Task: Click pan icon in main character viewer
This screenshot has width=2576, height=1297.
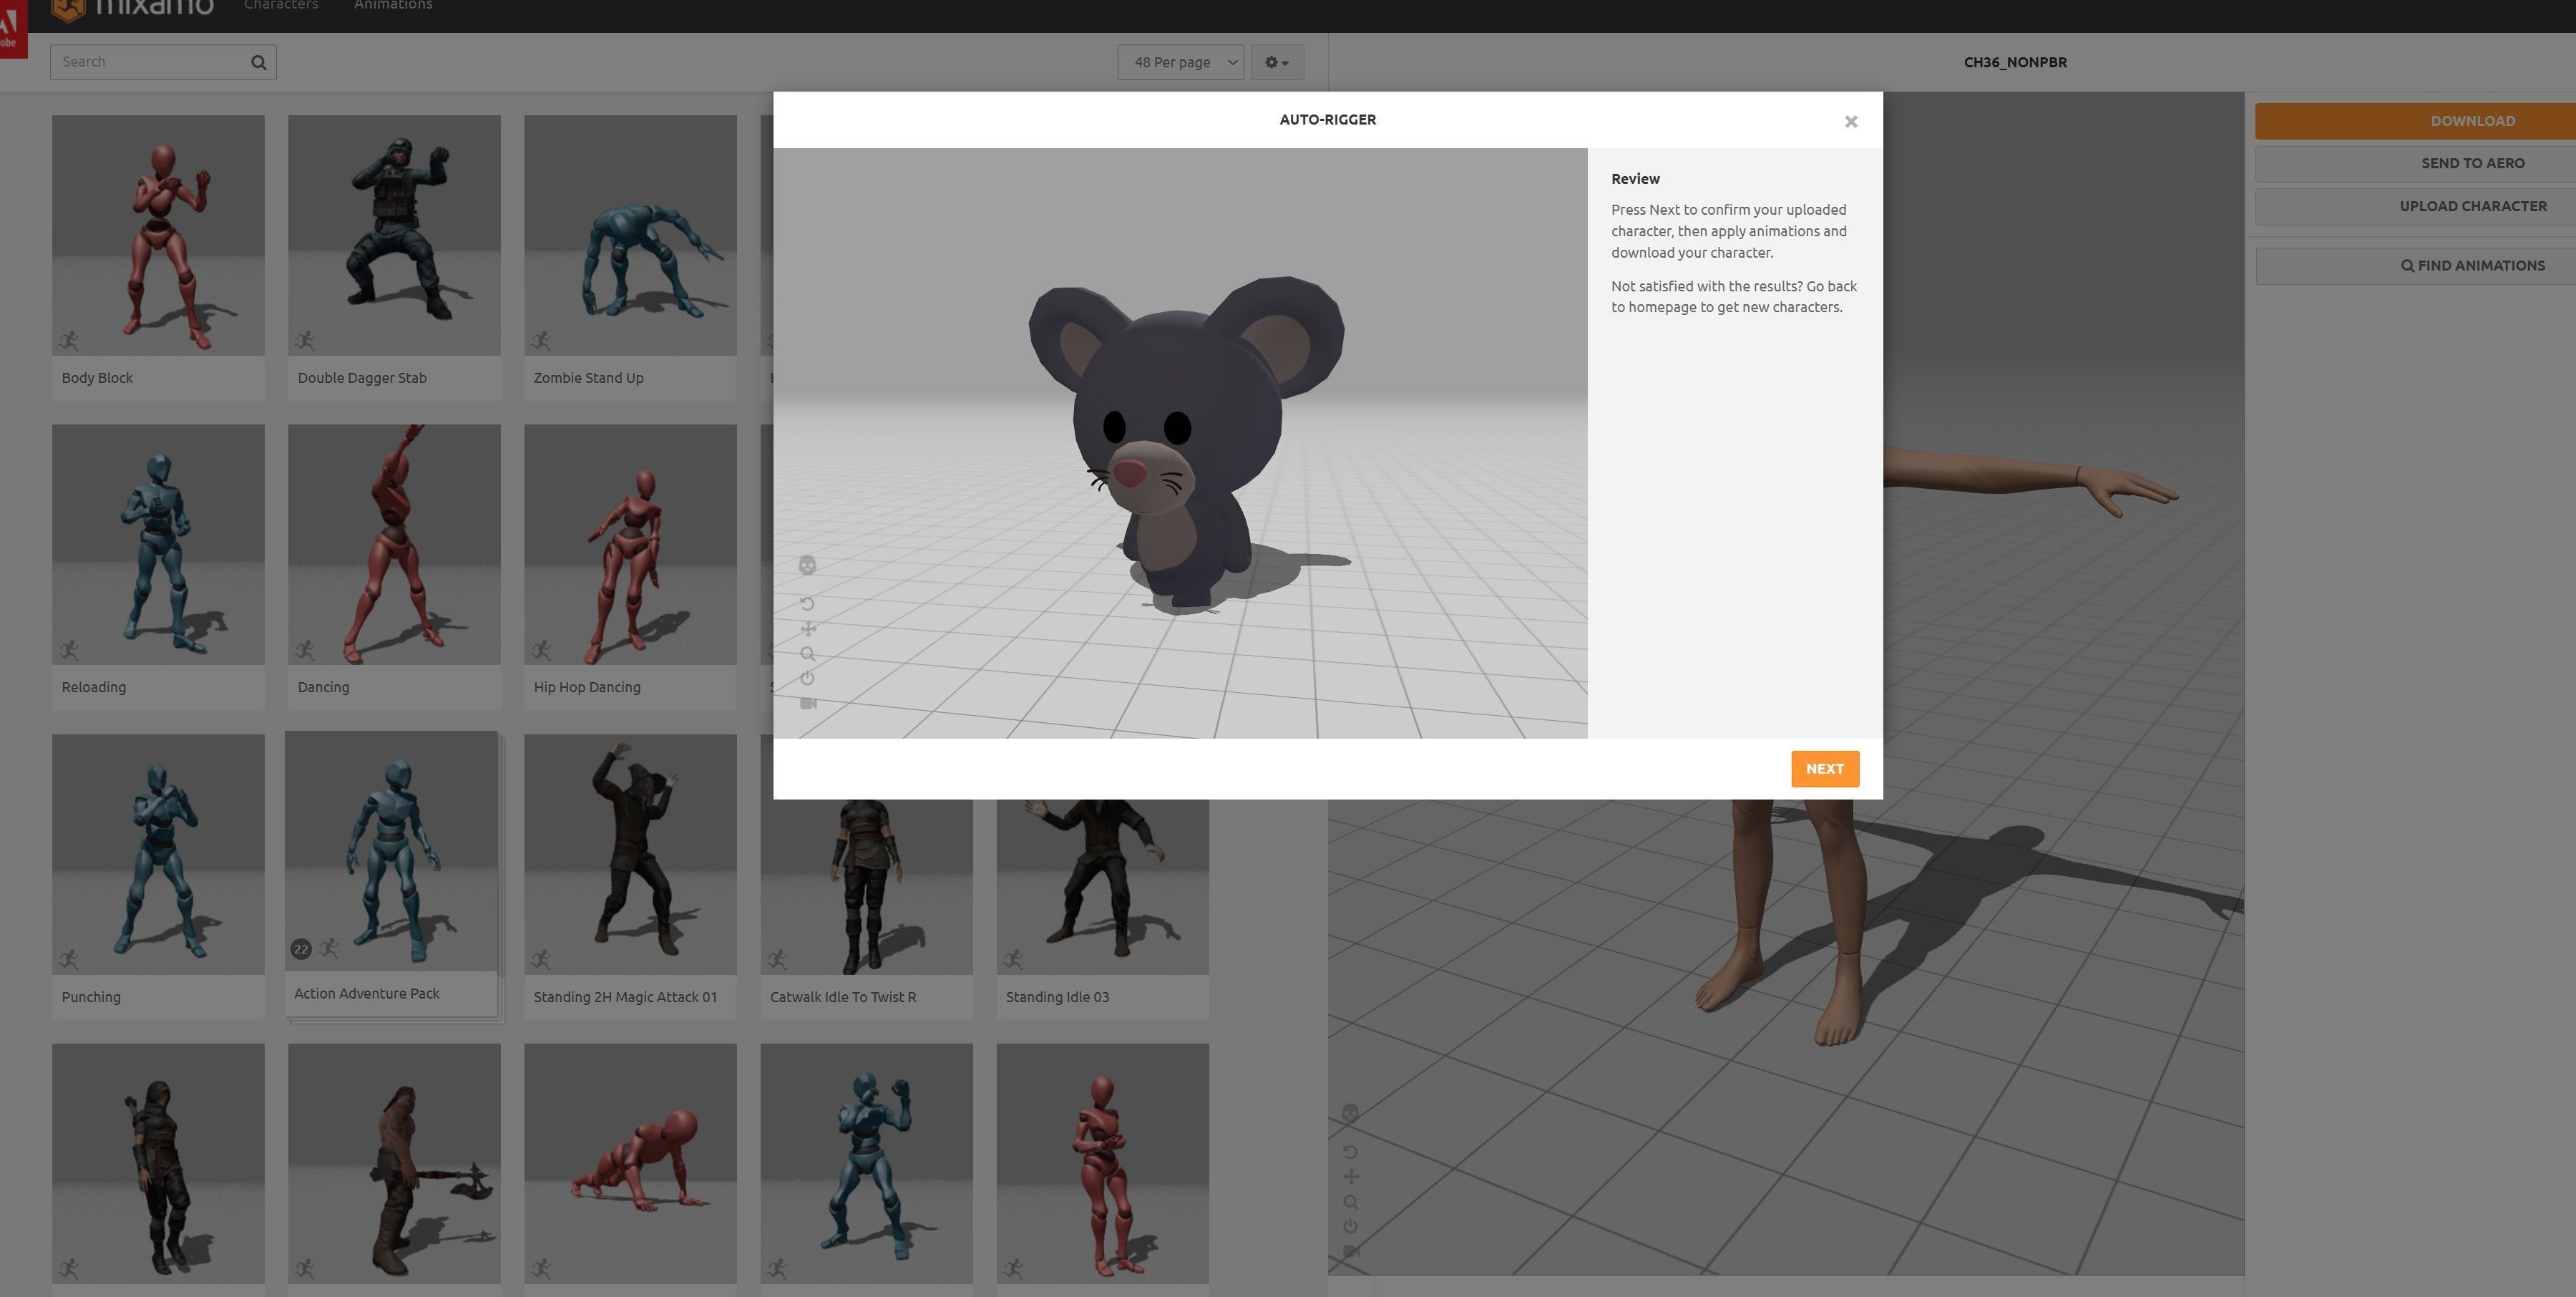Action: [x=1351, y=1177]
